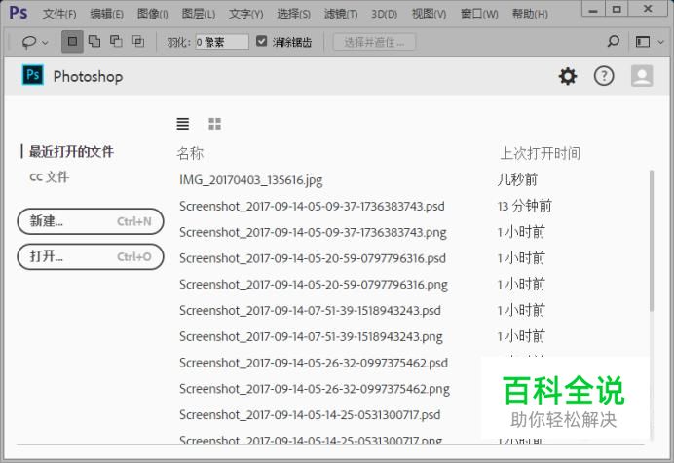This screenshot has width=674, height=463.
Task: Open the Lasso tool preset dropdown arrow
Action: [x=45, y=42]
